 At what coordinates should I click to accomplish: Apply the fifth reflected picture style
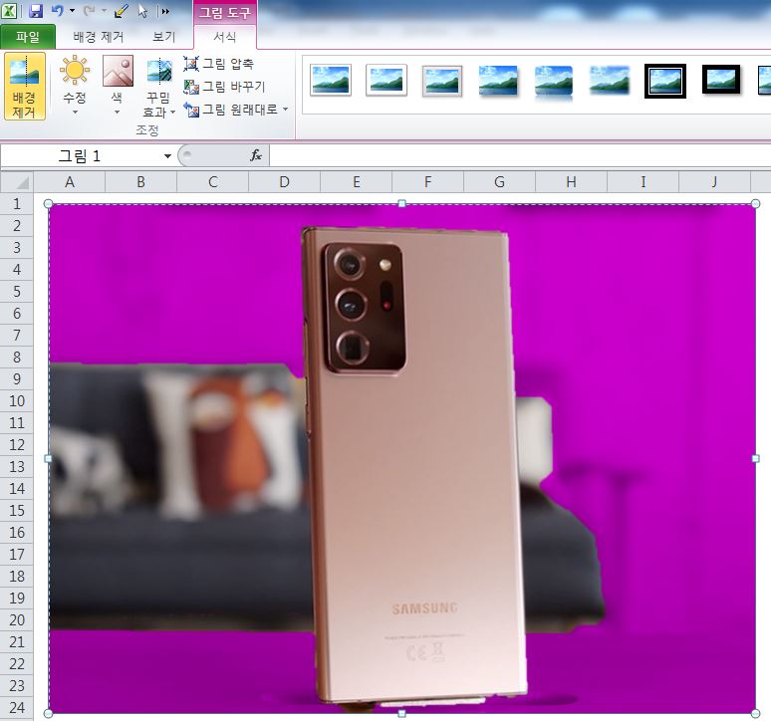(x=554, y=82)
